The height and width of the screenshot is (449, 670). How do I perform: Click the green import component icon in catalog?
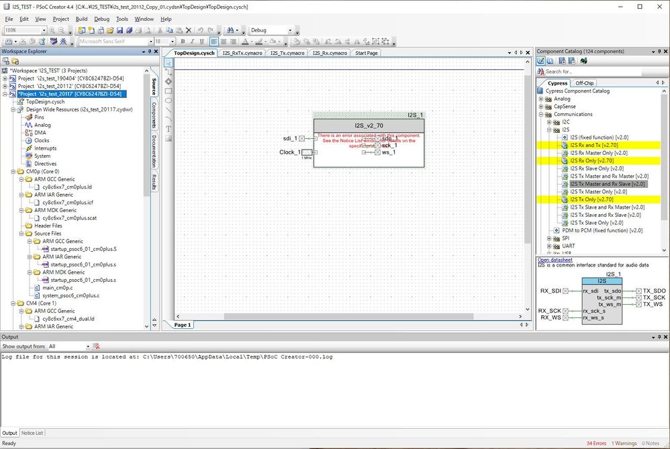pos(584,61)
